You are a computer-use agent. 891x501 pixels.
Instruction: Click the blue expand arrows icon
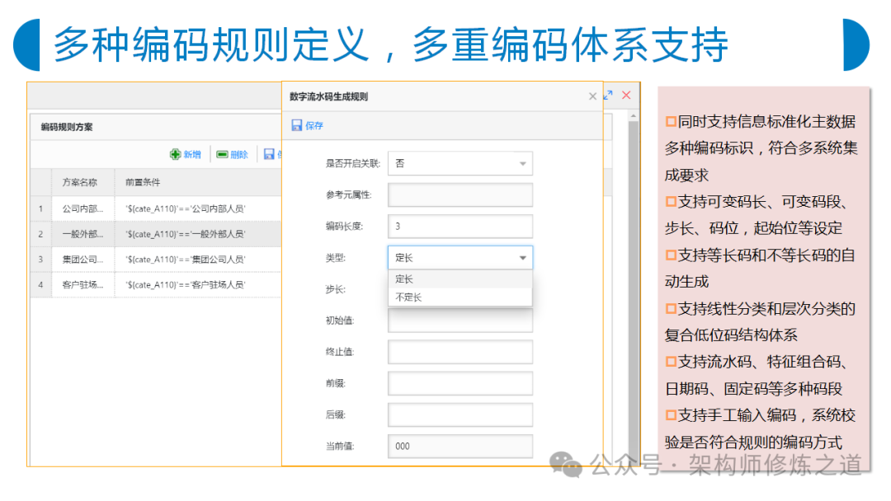[x=608, y=96]
